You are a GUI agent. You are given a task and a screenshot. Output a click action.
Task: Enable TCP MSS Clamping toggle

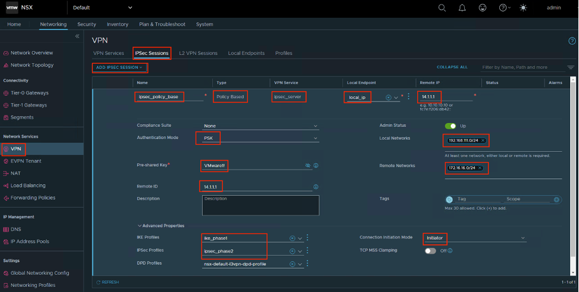click(431, 251)
